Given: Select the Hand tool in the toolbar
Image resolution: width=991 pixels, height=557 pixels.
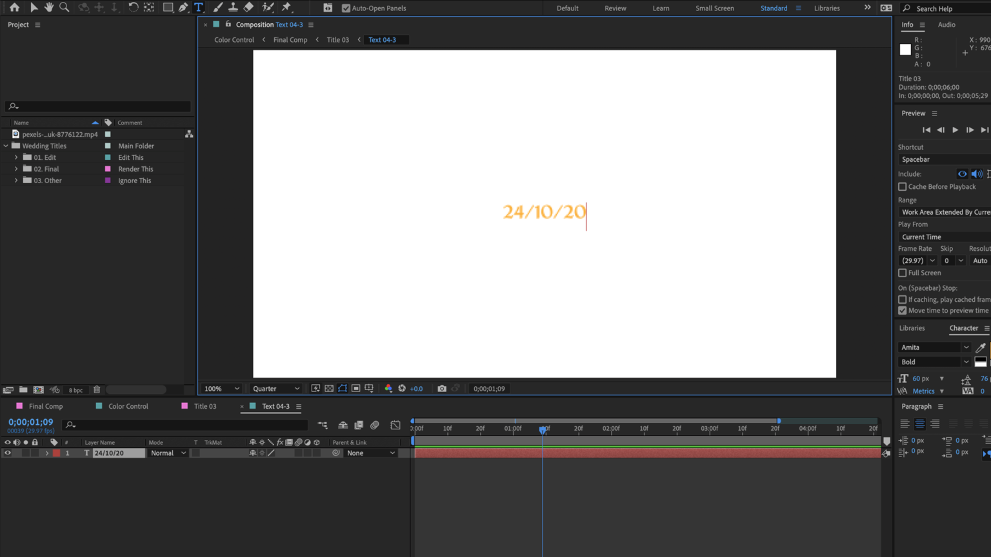Looking at the screenshot, I should click(48, 7).
